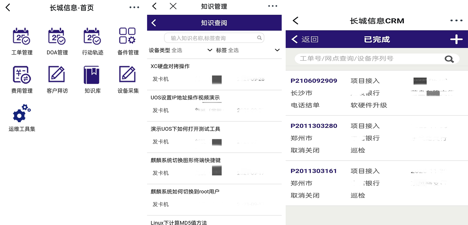This screenshot has width=468, height=225.
Task: Open work order P2106092909
Action: 314,81
